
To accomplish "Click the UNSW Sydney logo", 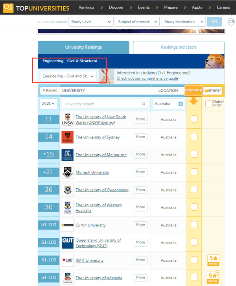I will pos(67,119).
